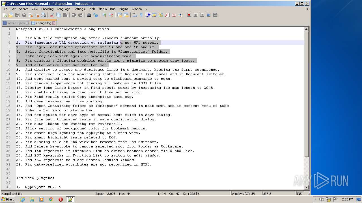Image resolution: width=362 pixels, height=203 pixels.
Task: Print the document using printer icon
Action: click(43, 15)
